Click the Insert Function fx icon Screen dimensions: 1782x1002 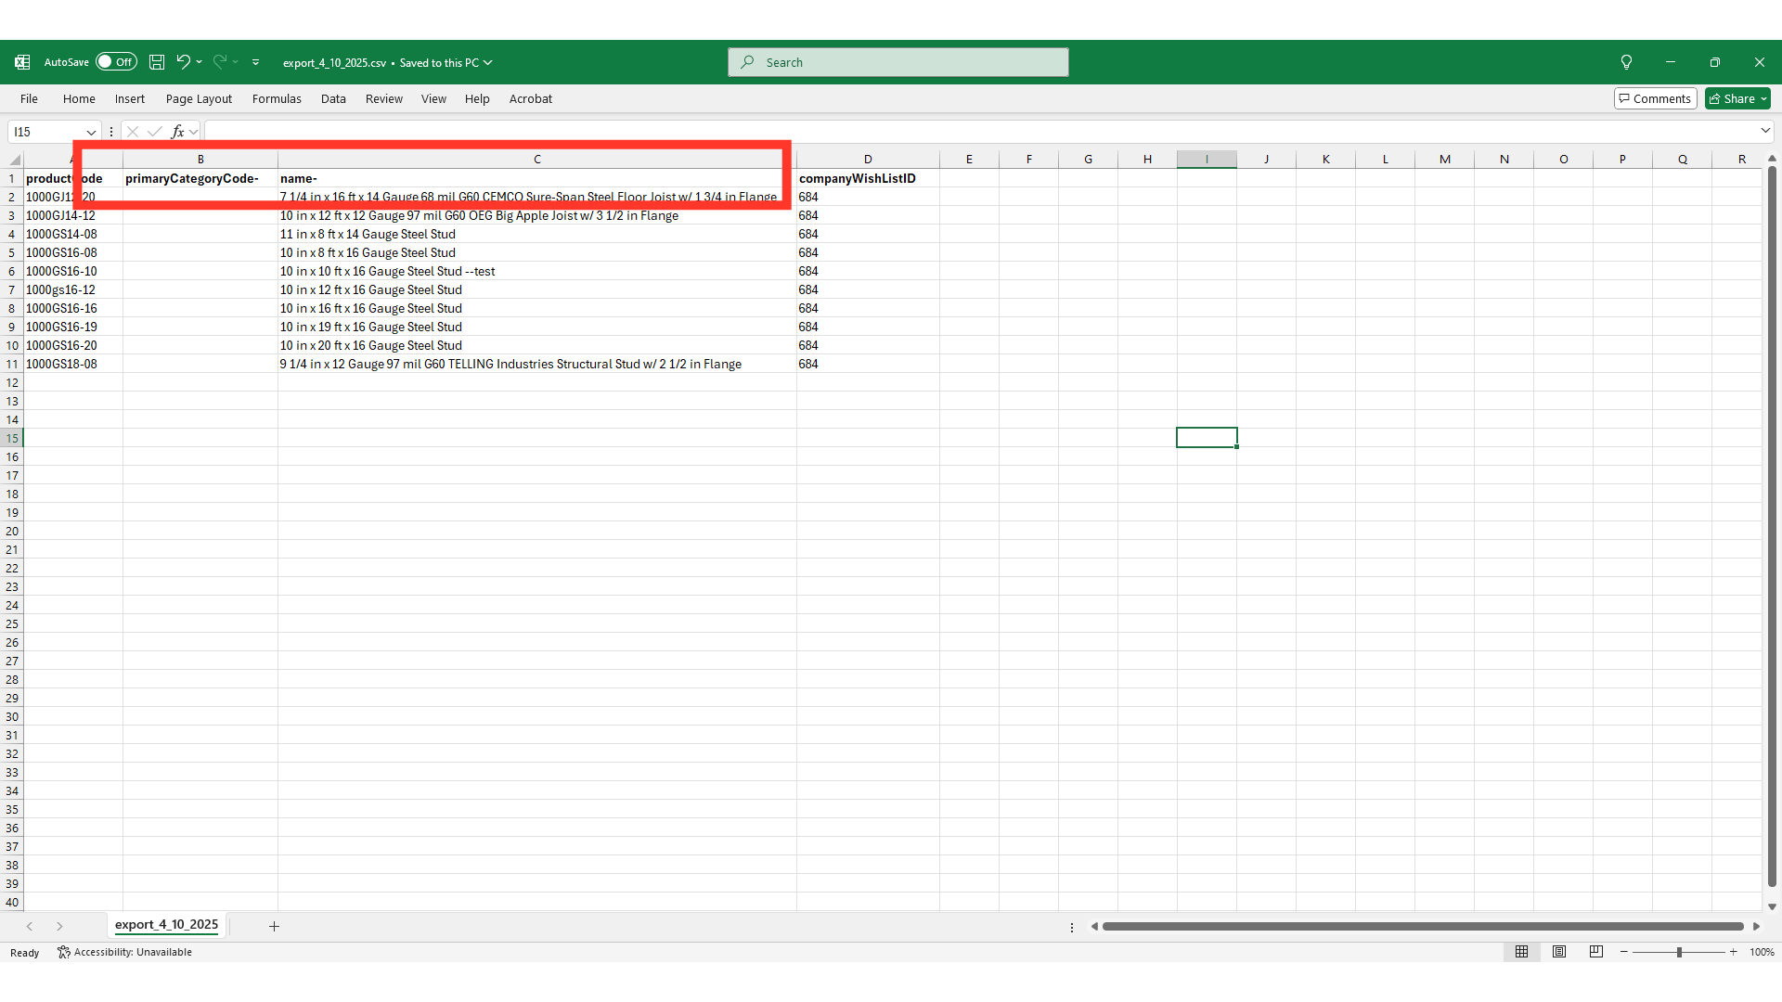[177, 132]
